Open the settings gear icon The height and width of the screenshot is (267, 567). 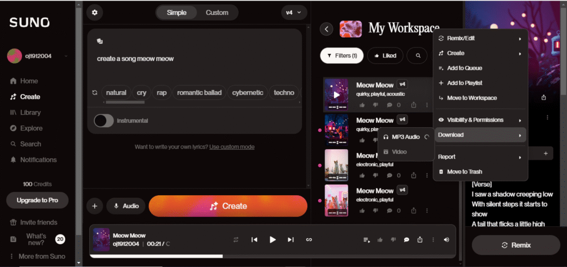tap(95, 13)
